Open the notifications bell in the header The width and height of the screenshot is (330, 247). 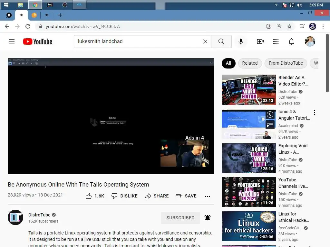pos(291,41)
